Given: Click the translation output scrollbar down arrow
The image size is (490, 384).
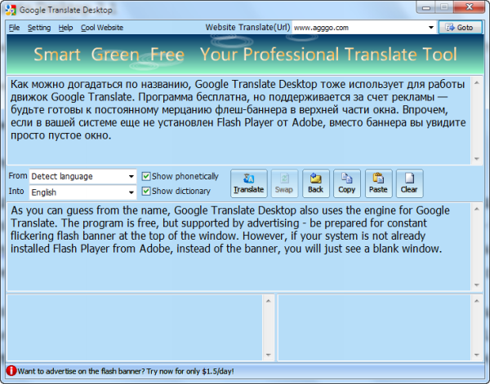Looking at the screenshot, I should (477, 285).
